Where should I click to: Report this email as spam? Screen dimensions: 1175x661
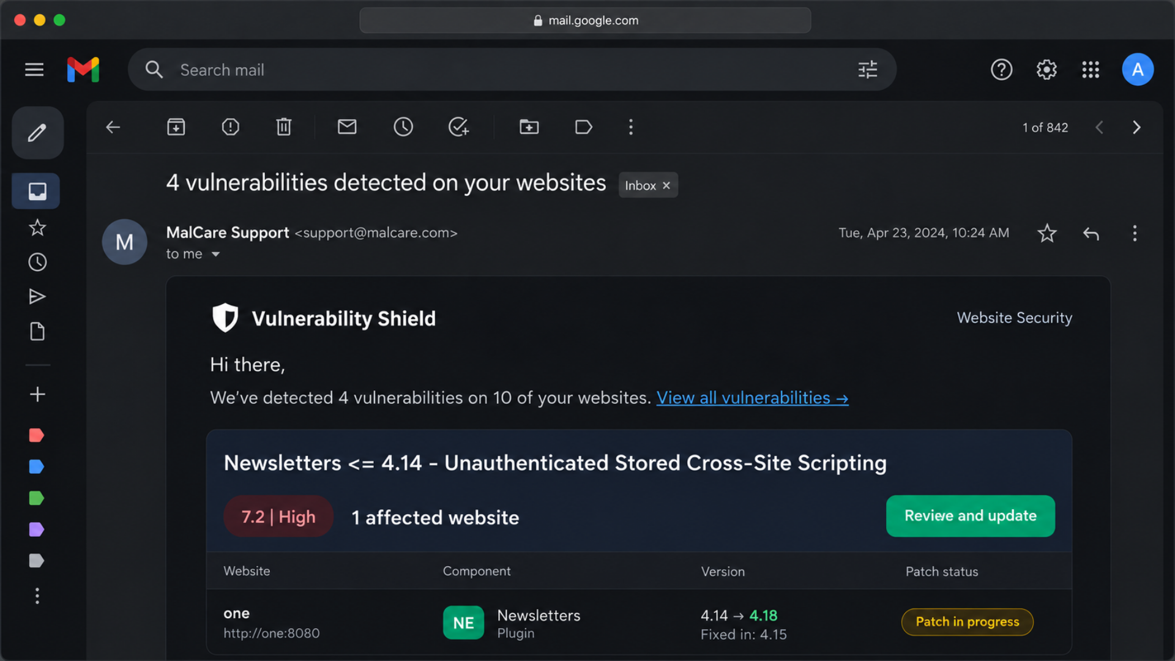[x=230, y=127]
